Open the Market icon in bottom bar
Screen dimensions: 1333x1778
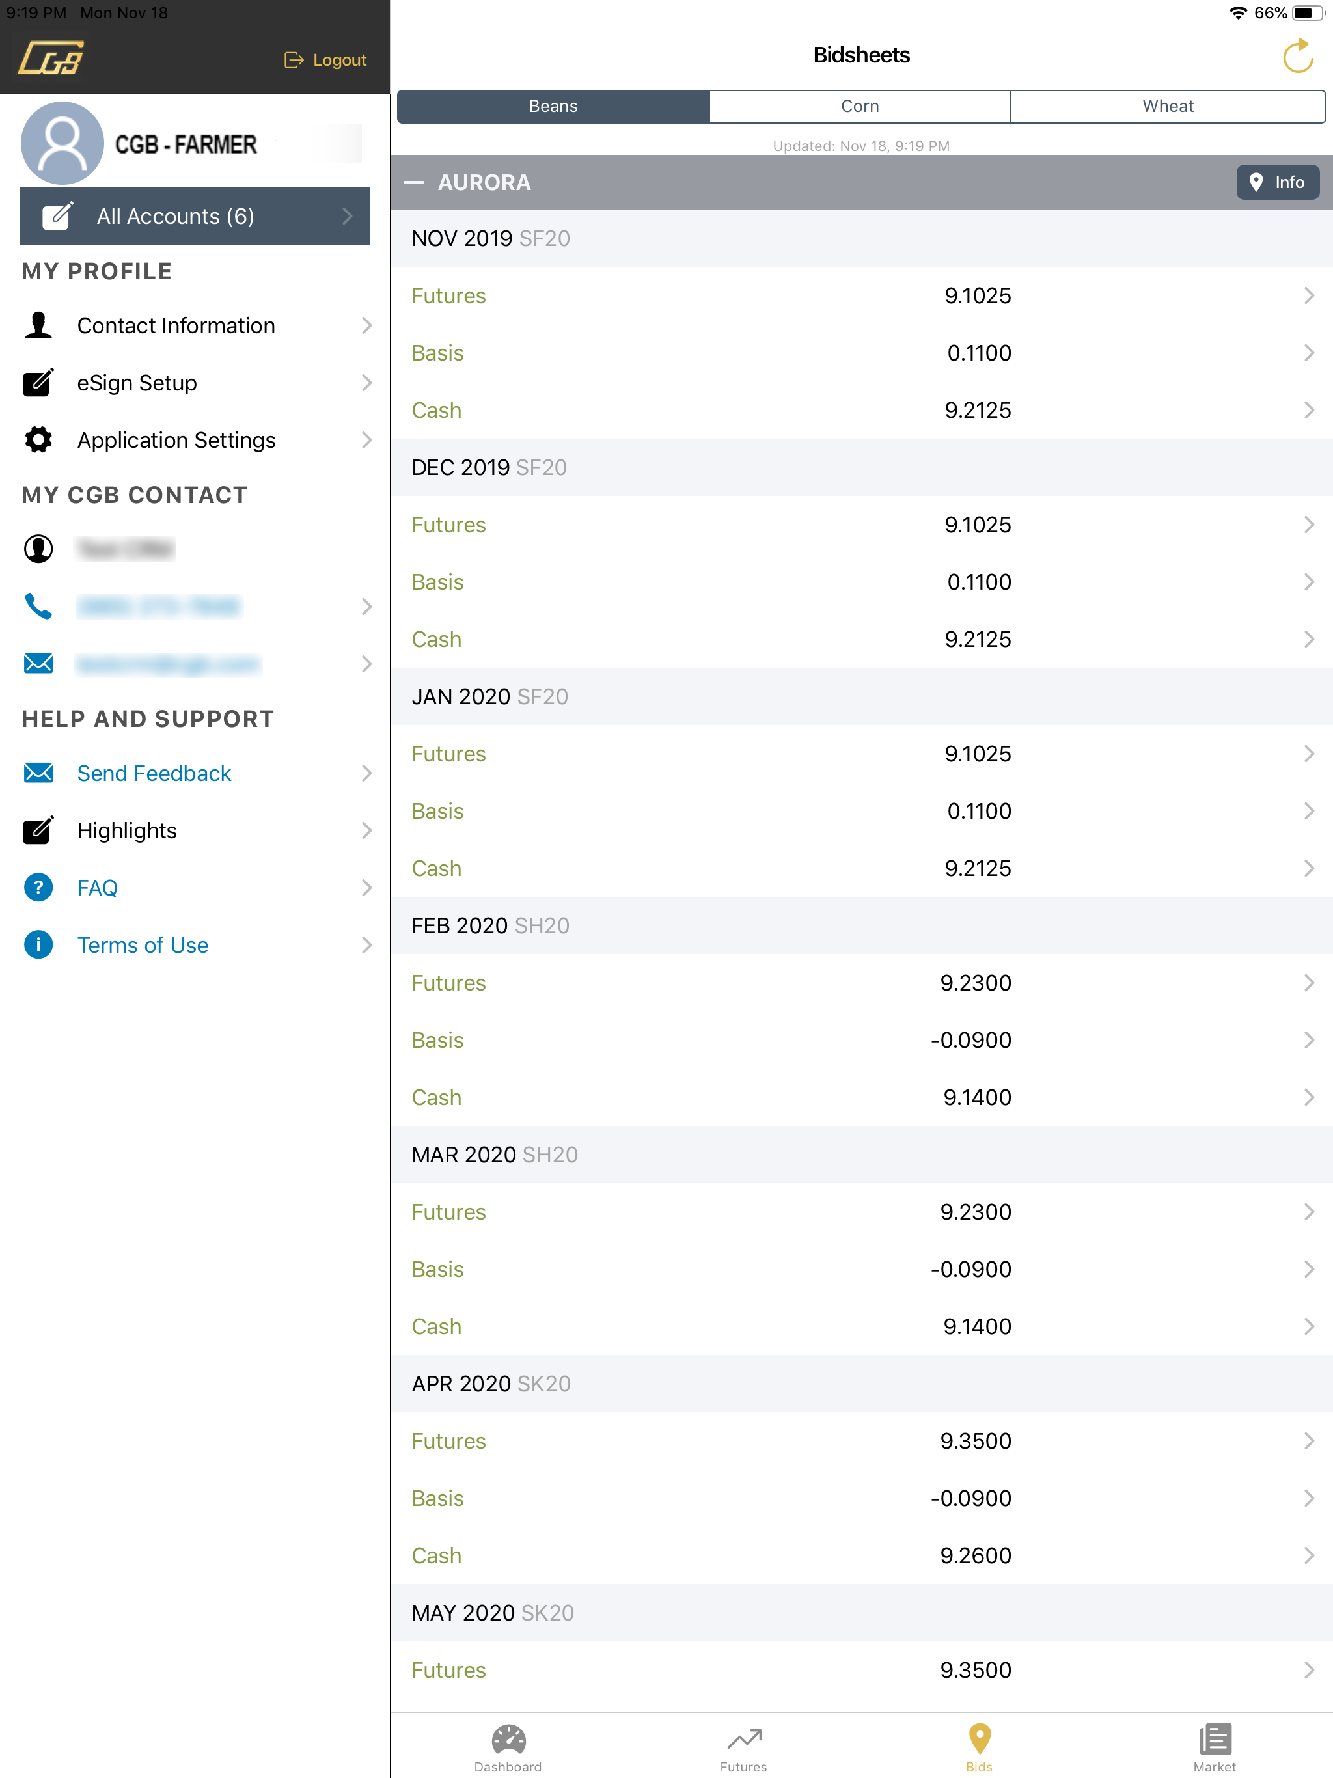click(x=1214, y=1738)
